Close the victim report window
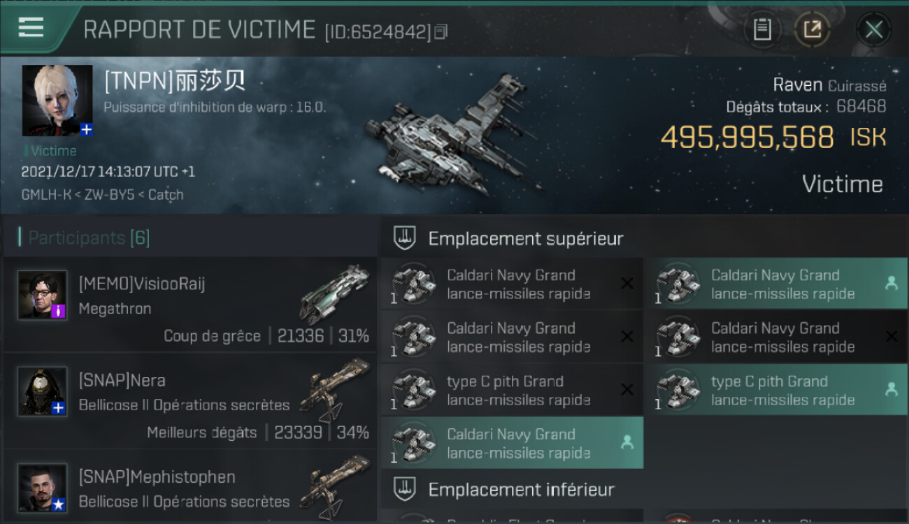The image size is (909, 524). click(x=873, y=30)
